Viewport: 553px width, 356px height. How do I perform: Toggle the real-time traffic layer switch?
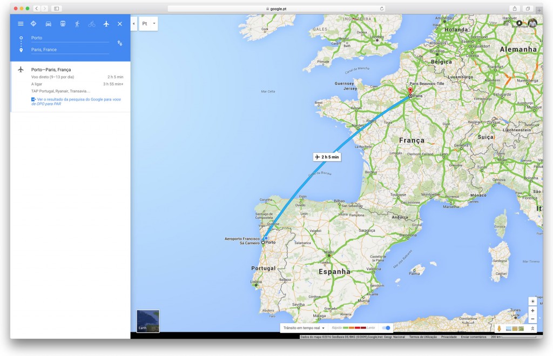387,328
